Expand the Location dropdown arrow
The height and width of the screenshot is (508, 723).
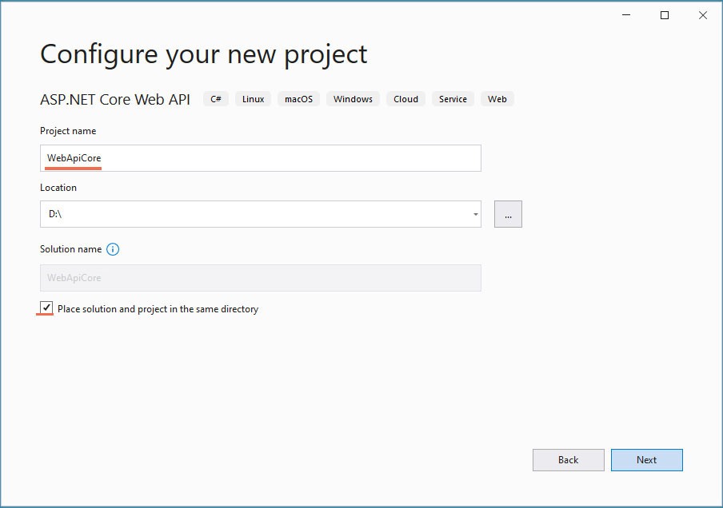coord(475,214)
